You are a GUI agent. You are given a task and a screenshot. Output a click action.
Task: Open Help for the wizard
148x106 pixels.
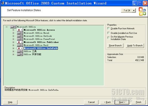(x=10, y=102)
